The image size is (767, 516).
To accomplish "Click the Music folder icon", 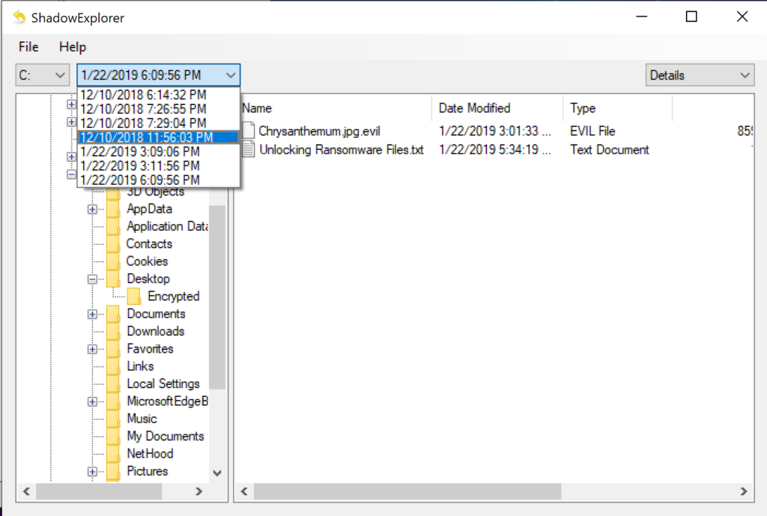I will pyautogui.click(x=113, y=419).
